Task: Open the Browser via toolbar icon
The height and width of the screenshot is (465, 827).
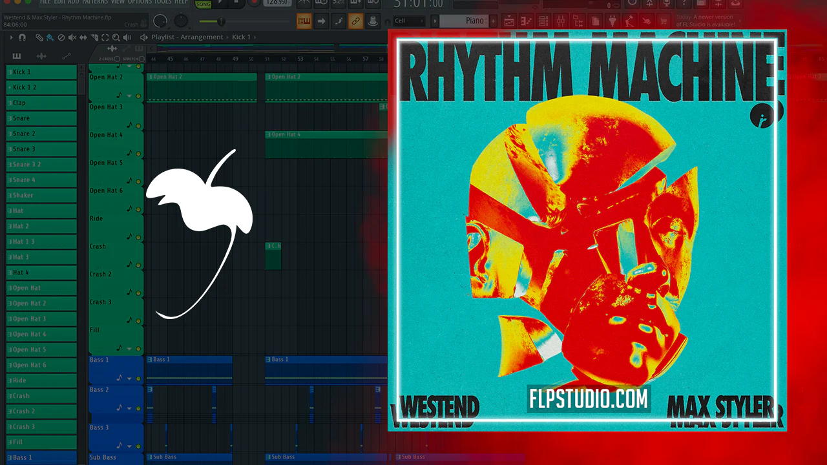Action: pyautogui.click(x=577, y=21)
